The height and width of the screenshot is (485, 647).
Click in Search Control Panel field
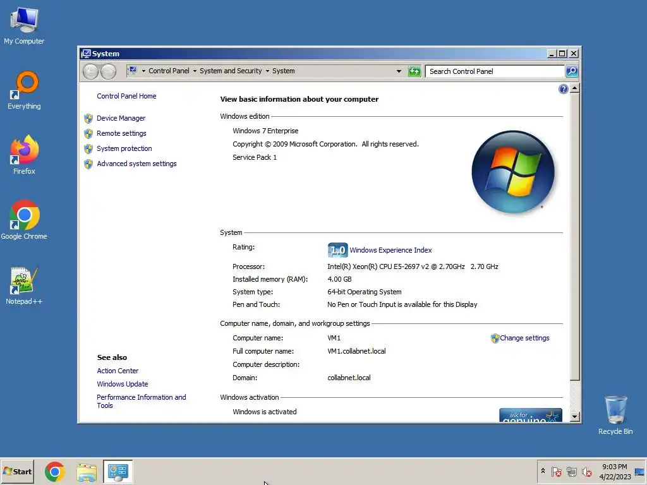[495, 71]
